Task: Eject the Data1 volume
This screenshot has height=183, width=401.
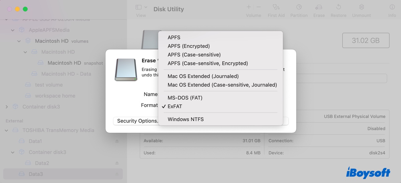Action: click(x=117, y=141)
